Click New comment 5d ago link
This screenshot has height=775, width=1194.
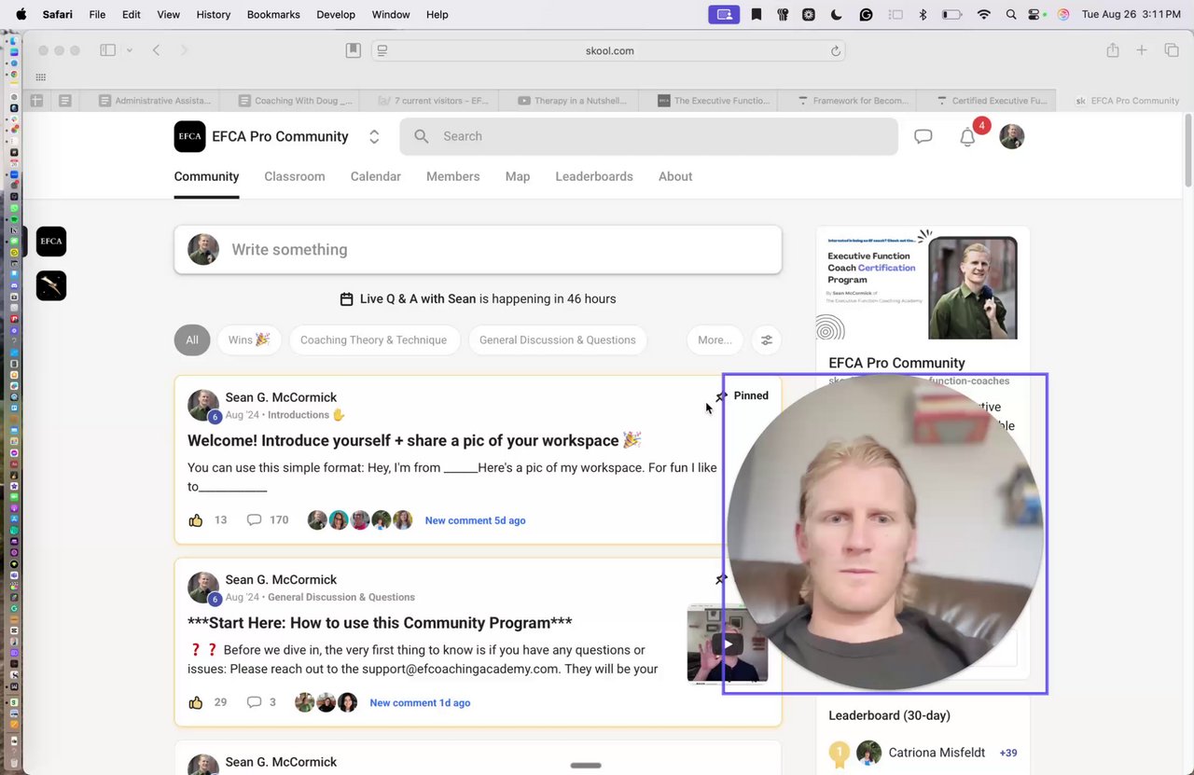(x=475, y=520)
